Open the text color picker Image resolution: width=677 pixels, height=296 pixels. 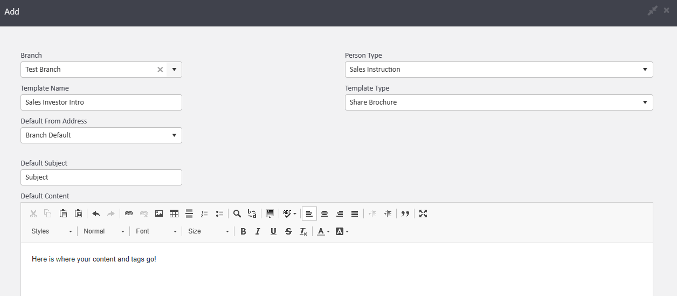pos(323,231)
